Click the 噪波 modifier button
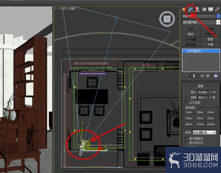Screen dimensions: 221x173 191,34
